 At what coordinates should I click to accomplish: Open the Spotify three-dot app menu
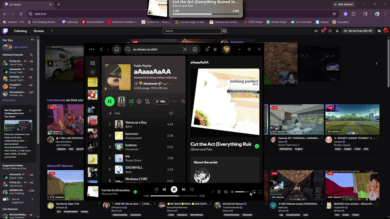click(x=92, y=49)
